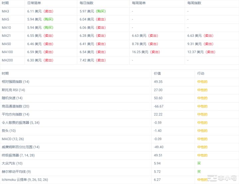239x184 pixels.
Task: Select the Hull MA value 5.72
Action: point(157,172)
